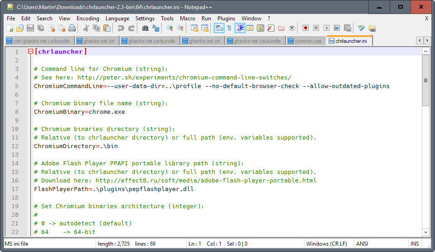Start macro recording with red dot

pyautogui.click(x=306, y=28)
